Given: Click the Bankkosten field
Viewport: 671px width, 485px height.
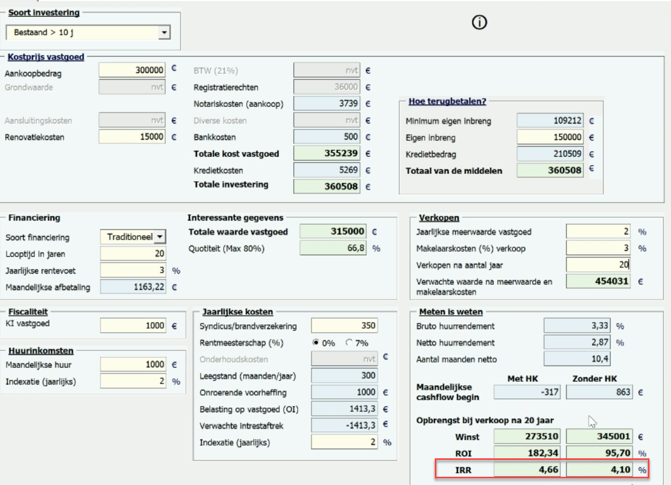Looking at the screenshot, I should click(x=327, y=137).
